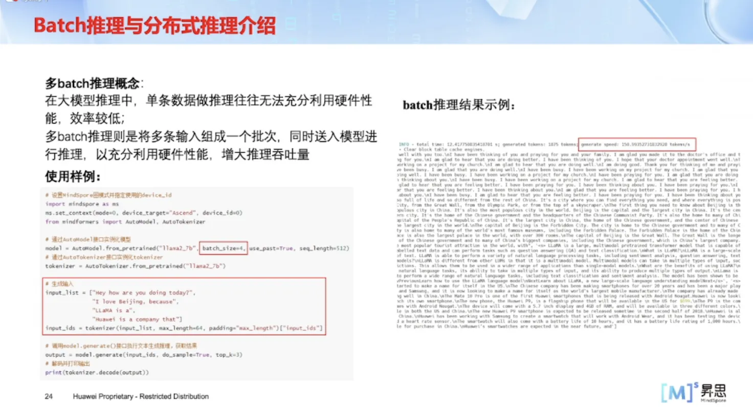Select the heading '多batch推理概念:'

[x=95, y=83]
